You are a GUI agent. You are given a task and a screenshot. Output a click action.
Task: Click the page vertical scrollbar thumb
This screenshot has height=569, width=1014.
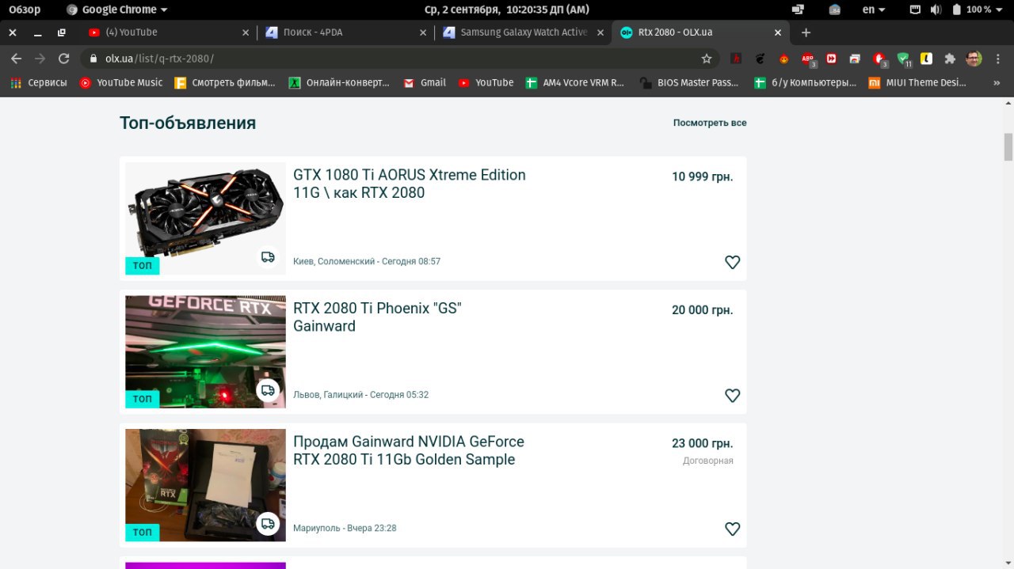(x=1008, y=147)
